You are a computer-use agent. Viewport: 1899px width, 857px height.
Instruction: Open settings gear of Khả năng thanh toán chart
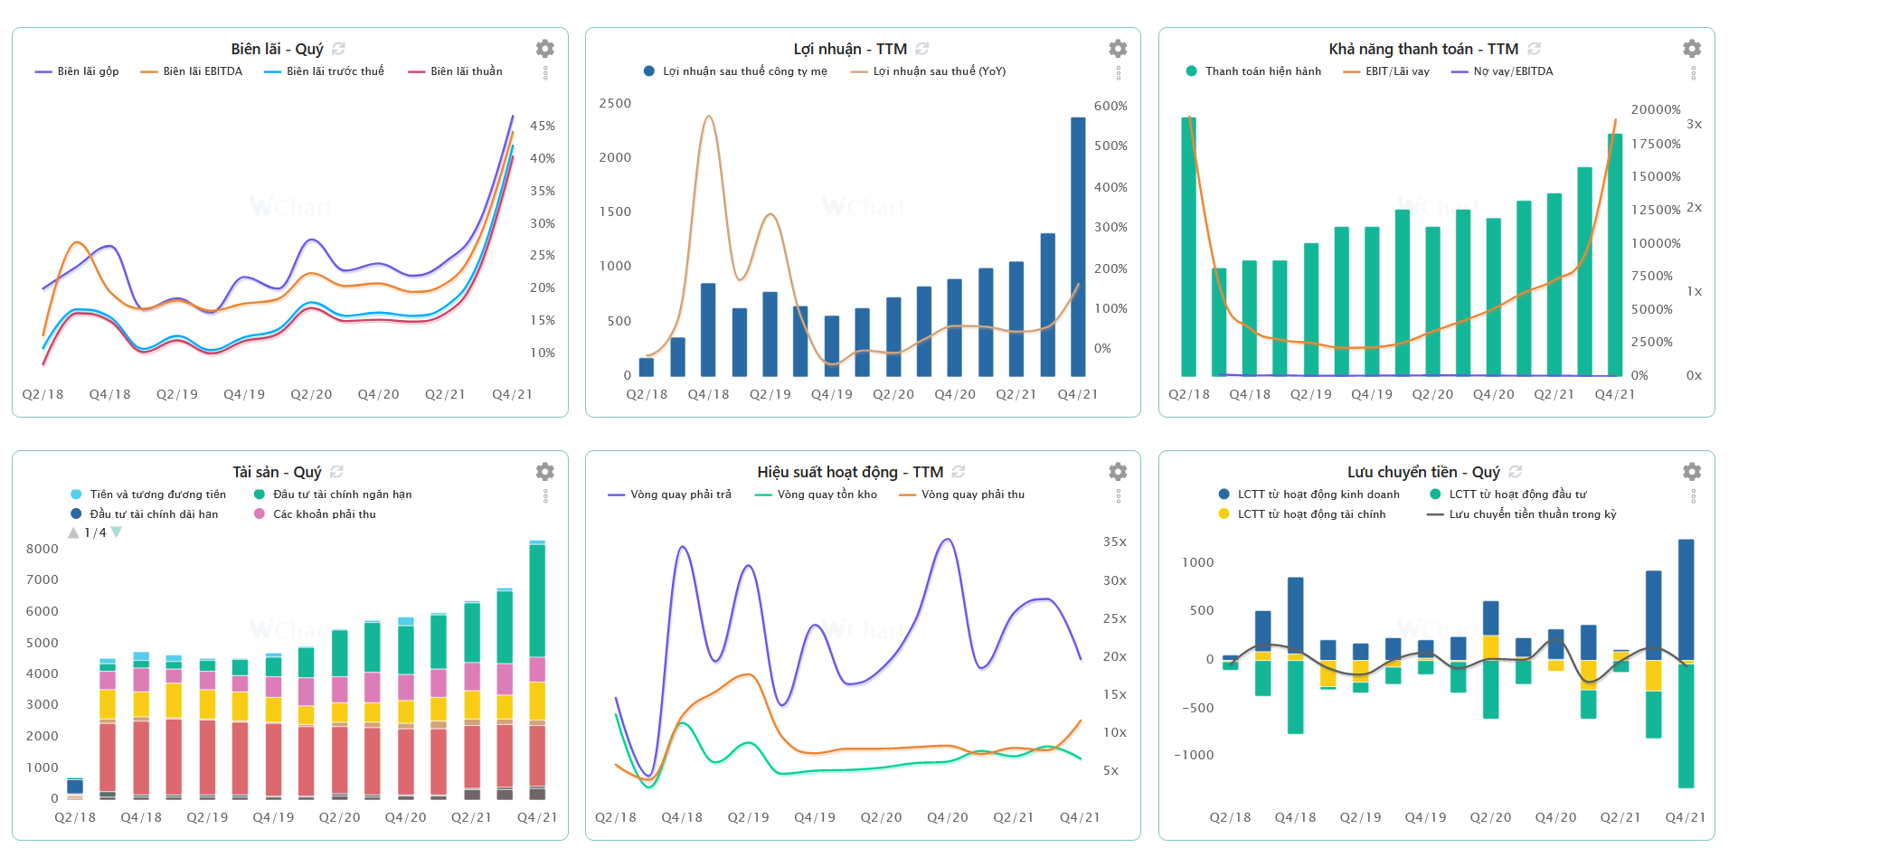click(x=1692, y=49)
